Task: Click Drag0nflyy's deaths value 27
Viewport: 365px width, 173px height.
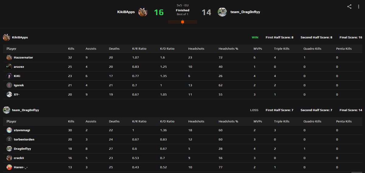Action: pos(111,148)
